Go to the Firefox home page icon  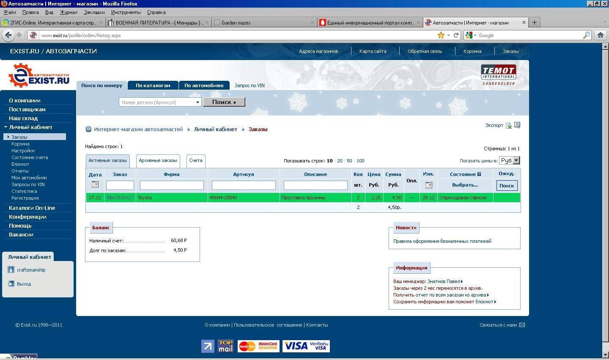600,35
